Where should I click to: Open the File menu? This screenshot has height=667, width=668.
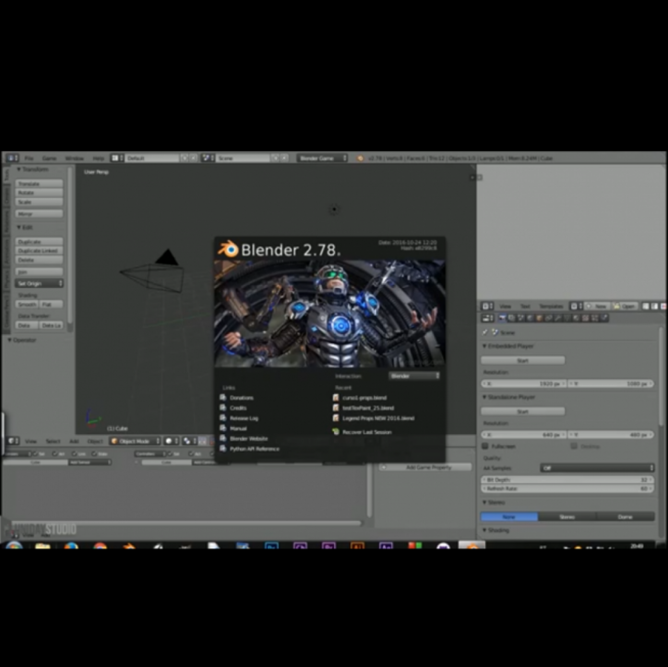tap(29, 158)
